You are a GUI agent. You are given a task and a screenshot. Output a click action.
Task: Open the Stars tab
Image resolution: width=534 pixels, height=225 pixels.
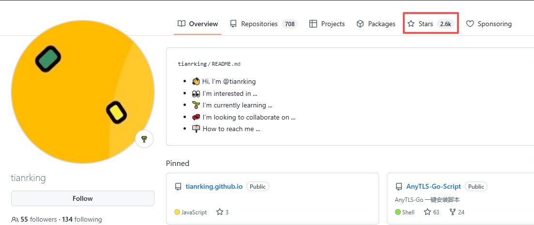[431, 24]
